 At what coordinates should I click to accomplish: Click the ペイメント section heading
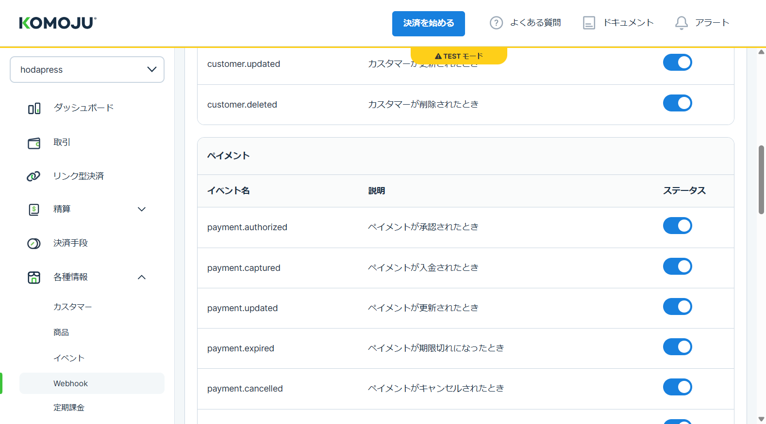pyautogui.click(x=229, y=156)
